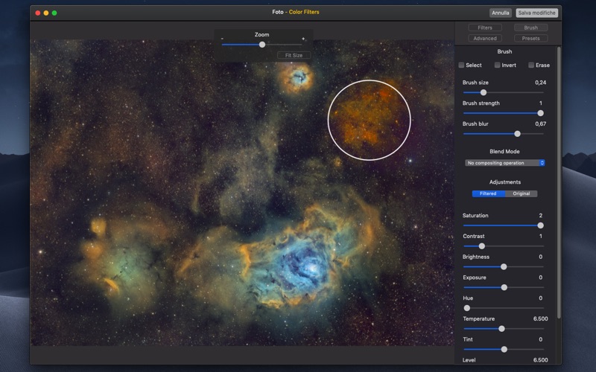Click the Temperature slider handle
The image size is (596, 372).
point(501,329)
